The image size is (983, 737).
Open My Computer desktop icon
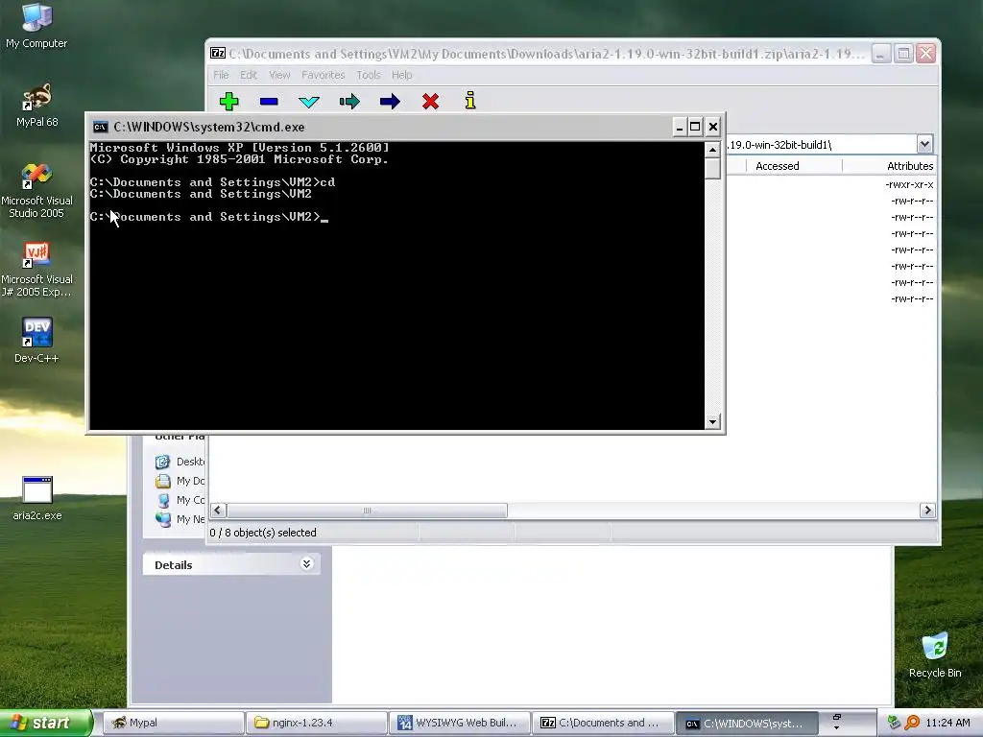(x=36, y=26)
